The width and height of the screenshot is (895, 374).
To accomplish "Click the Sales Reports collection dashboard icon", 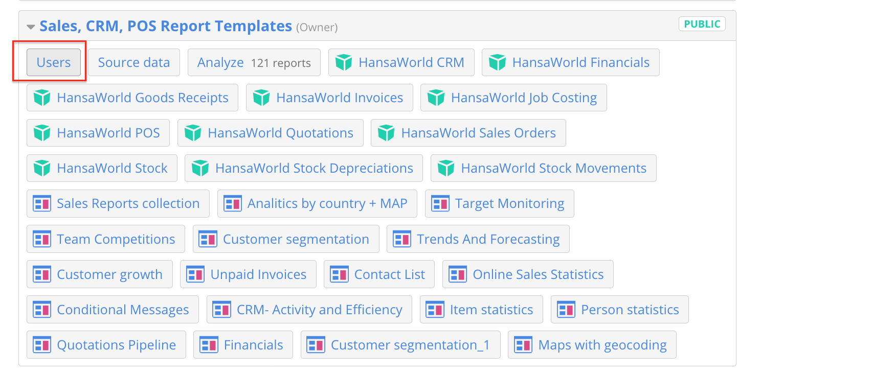I will [x=42, y=203].
